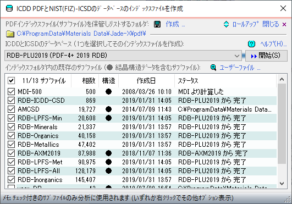Select the RDB-LPFS-Met subfile name
The height and width of the screenshot is (204, 292).
tap(40, 162)
